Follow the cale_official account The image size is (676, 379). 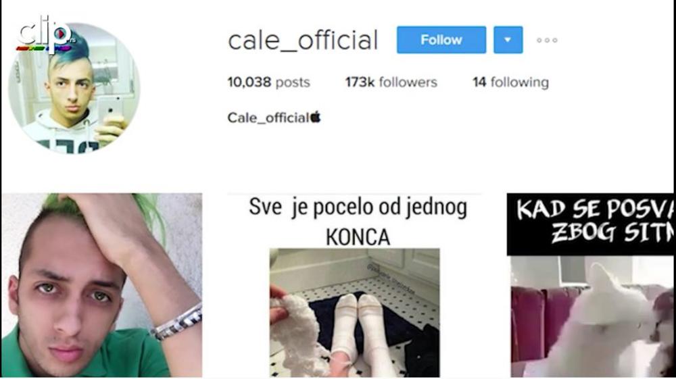tap(441, 40)
